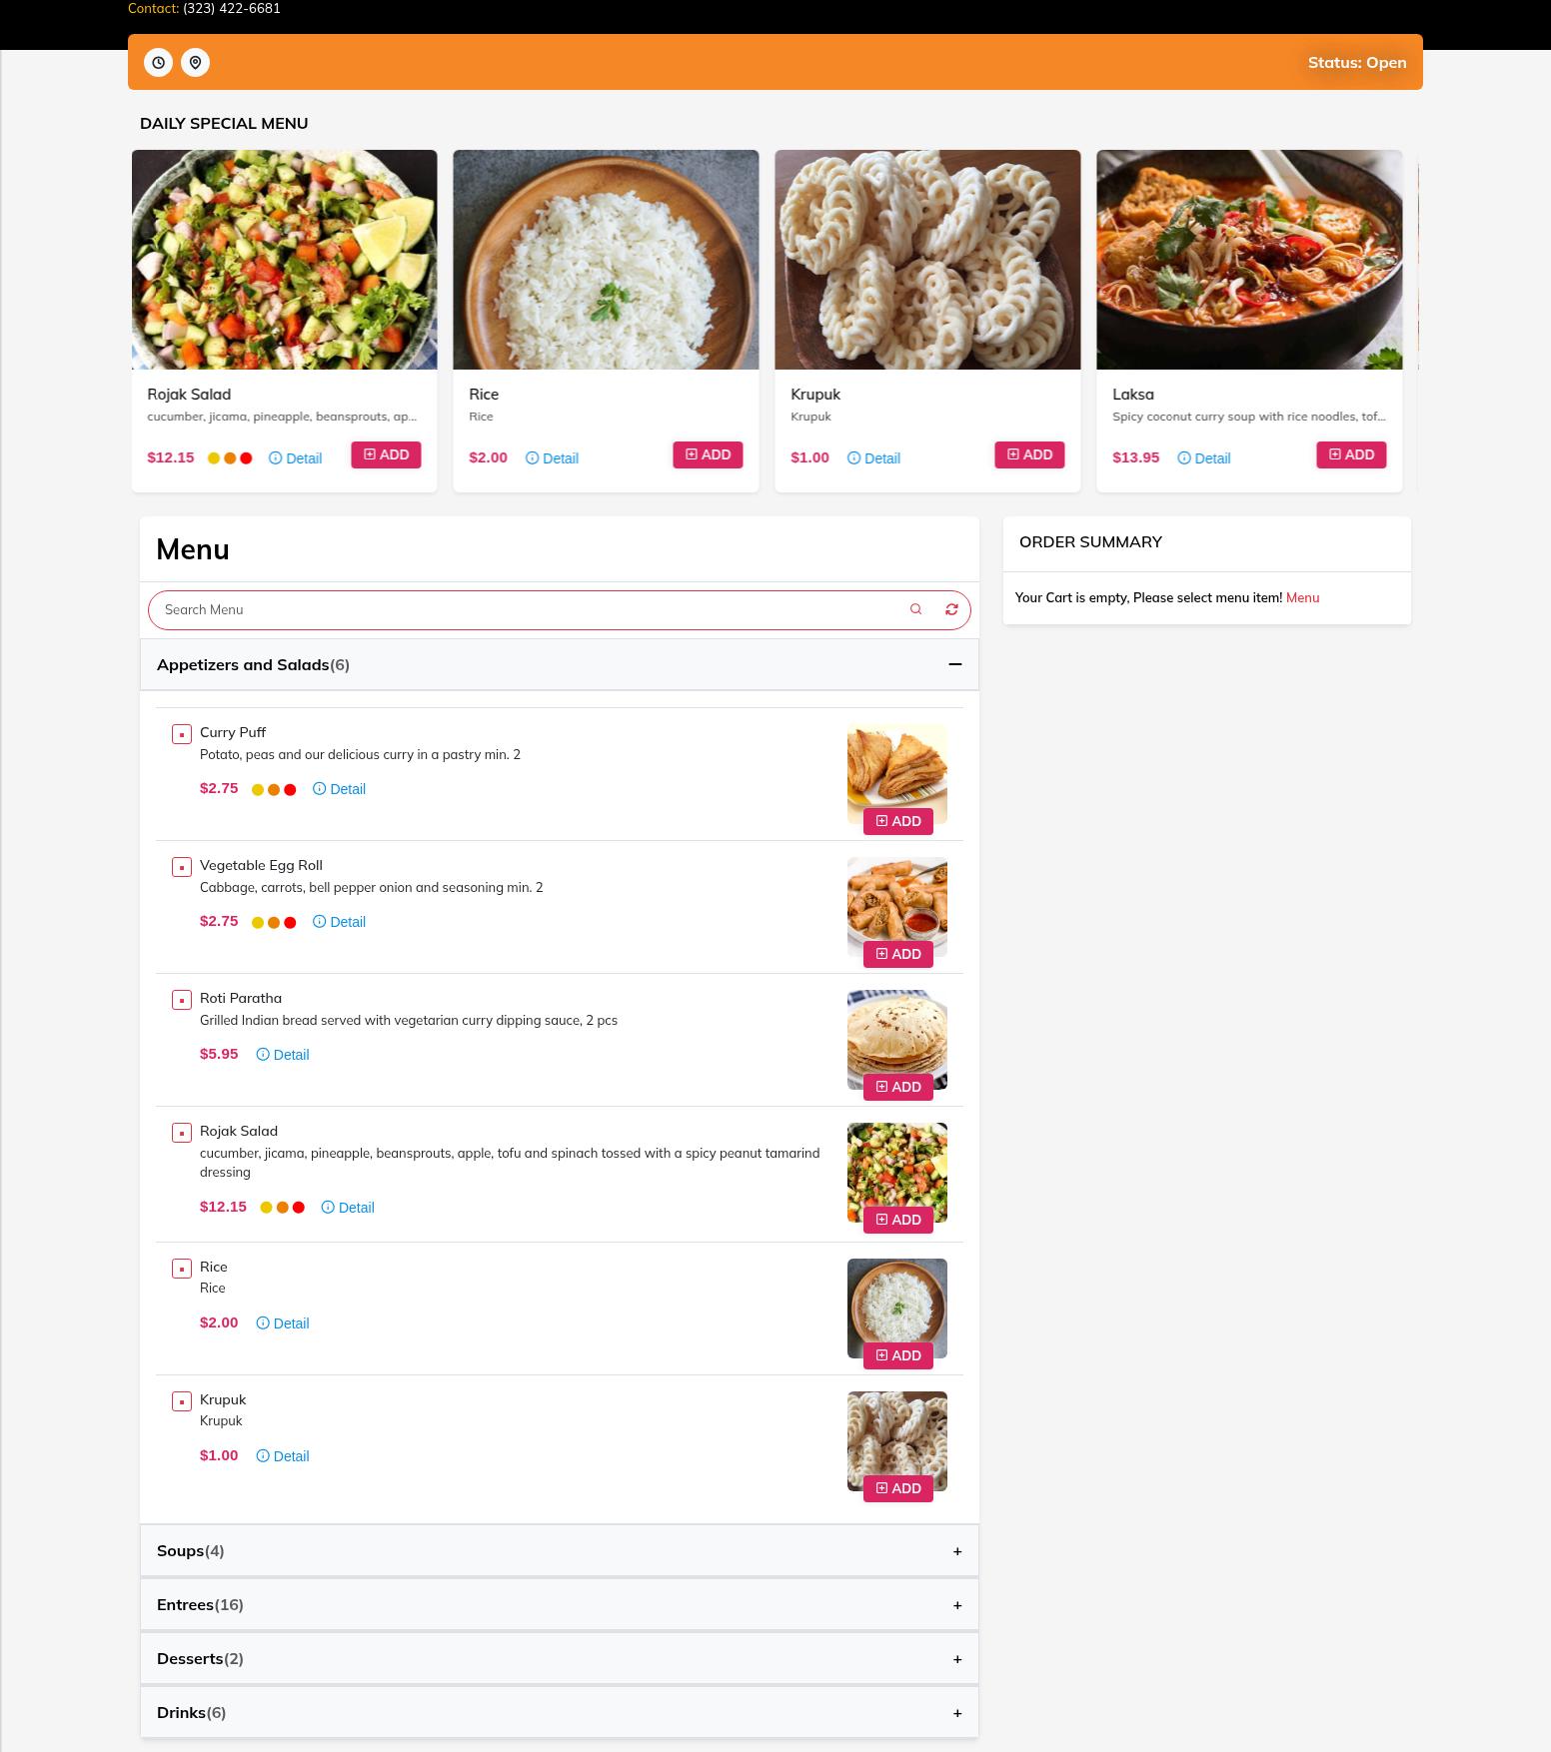Add Roti Paratha to the cart
Screen dimensions: 1551x1752
pos(898,1087)
